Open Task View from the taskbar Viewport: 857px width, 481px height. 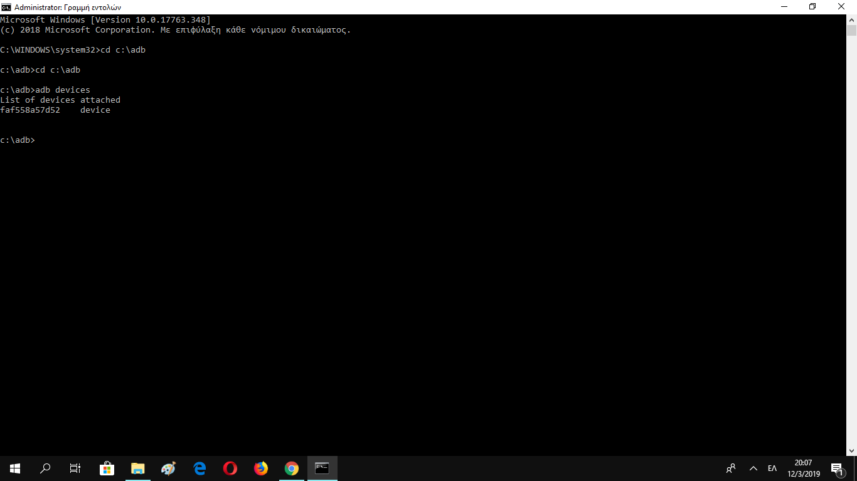[75, 468]
